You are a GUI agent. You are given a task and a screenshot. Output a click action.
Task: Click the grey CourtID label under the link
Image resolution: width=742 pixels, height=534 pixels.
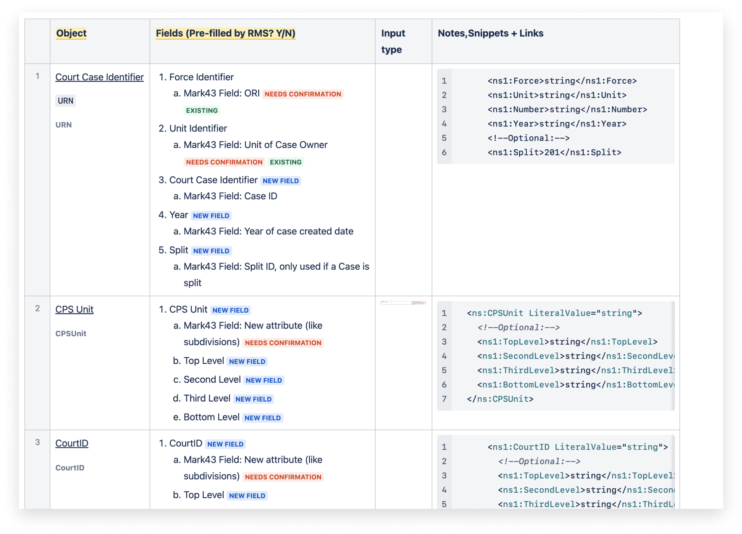point(70,468)
